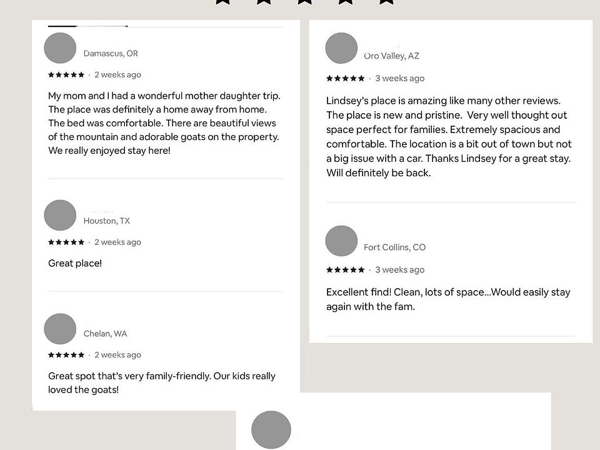Click the "Damascus, OR" location text
The height and width of the screenshot is (450, 600).
tap(111, 54)
